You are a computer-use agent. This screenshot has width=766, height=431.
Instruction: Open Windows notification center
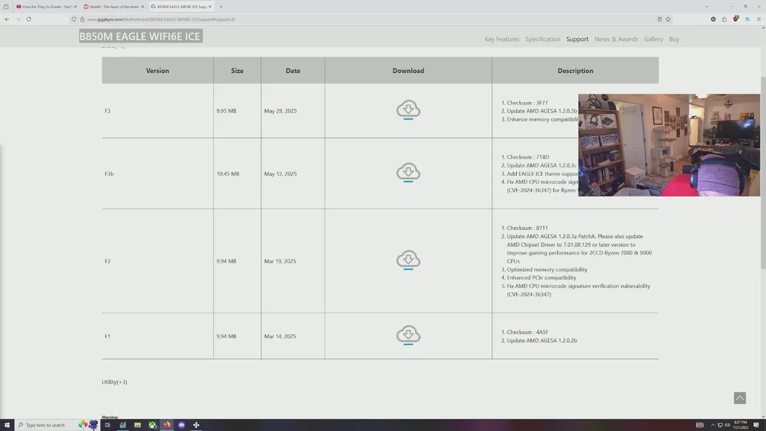[757, 425]
